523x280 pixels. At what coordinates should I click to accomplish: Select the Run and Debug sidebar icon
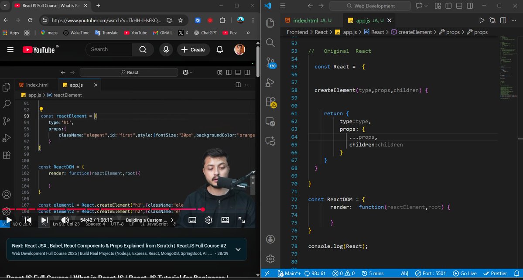(x=270, y=82)
